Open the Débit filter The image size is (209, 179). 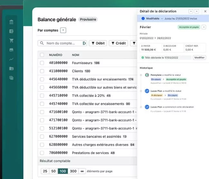click(98, 43)
